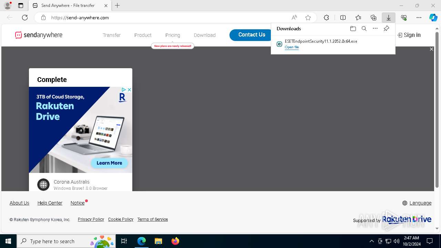Screen dimensions: 441x248
Task: Open the Language selector
Action: tap(417, 203)
